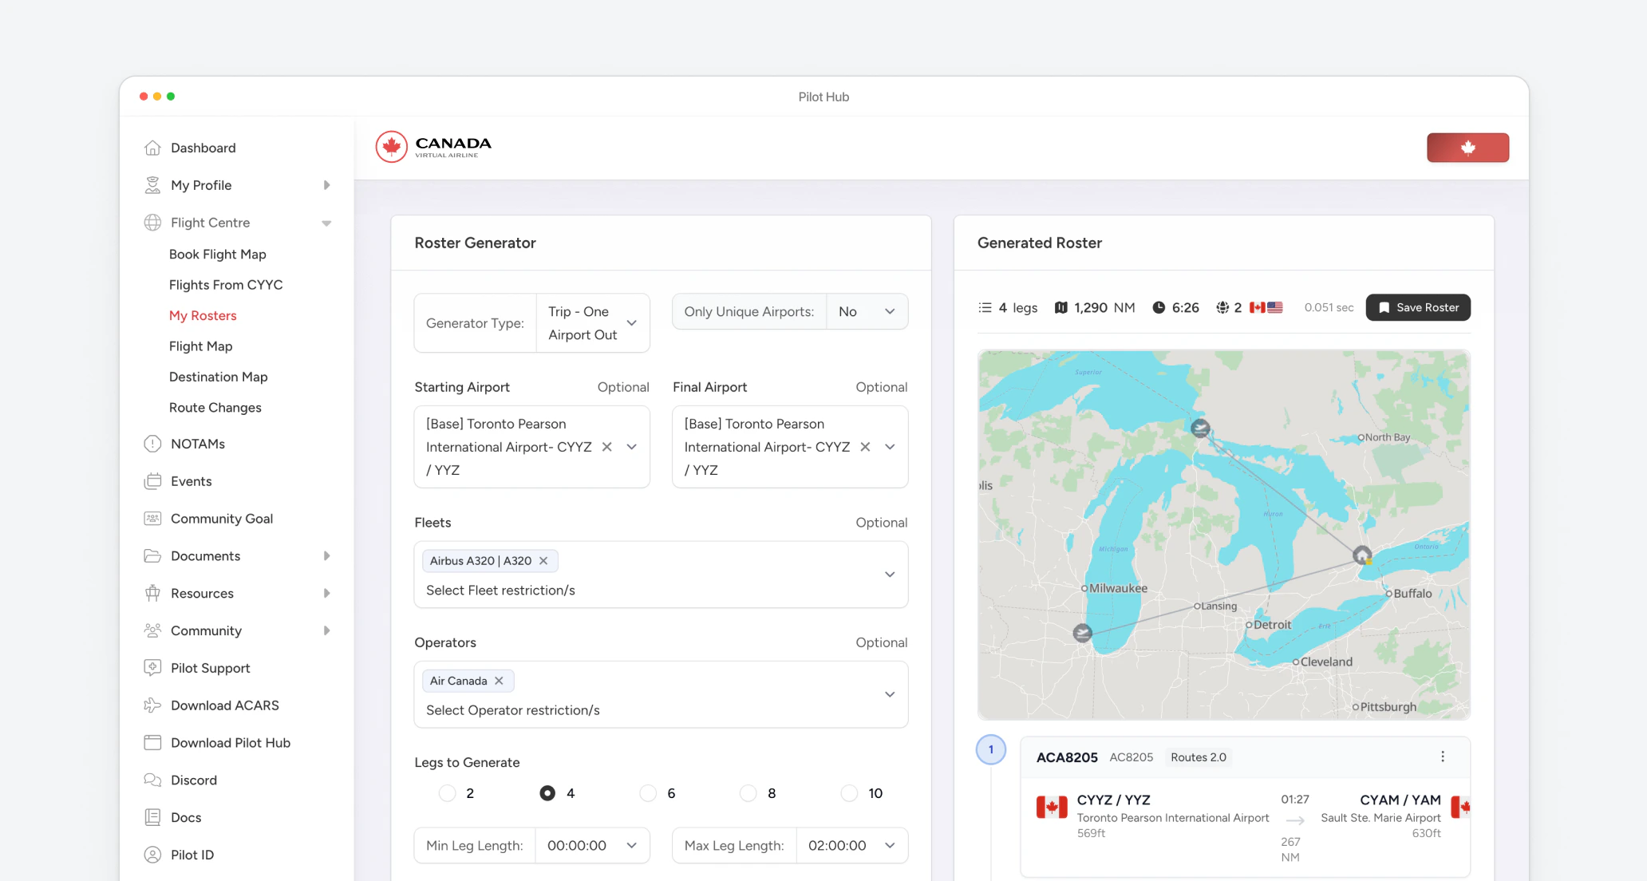Open Book Flight Map page
This screenshot has height=881, width=1647.
point(218,255)
